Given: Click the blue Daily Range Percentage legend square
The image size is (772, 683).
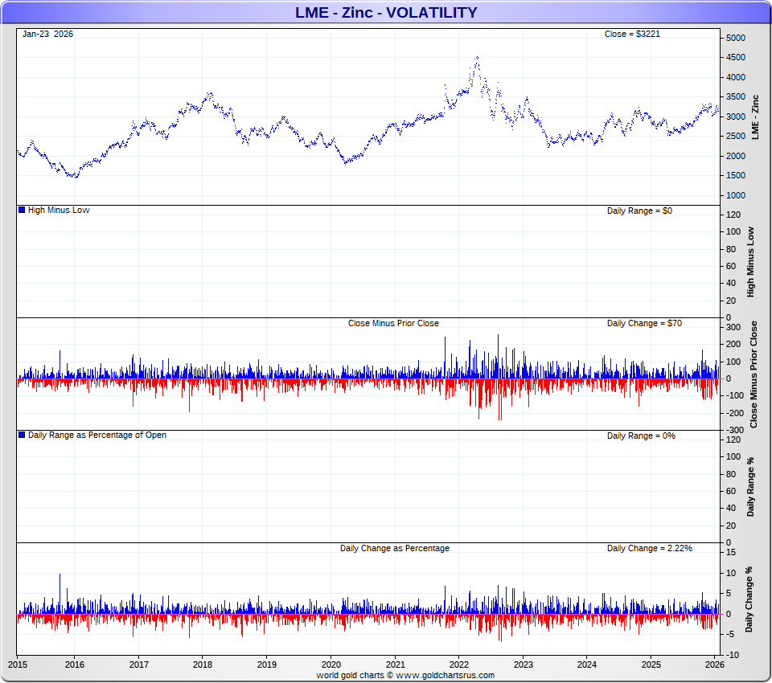Looking at the screenshot, I should pyautogui.click(x=22, y=436).
